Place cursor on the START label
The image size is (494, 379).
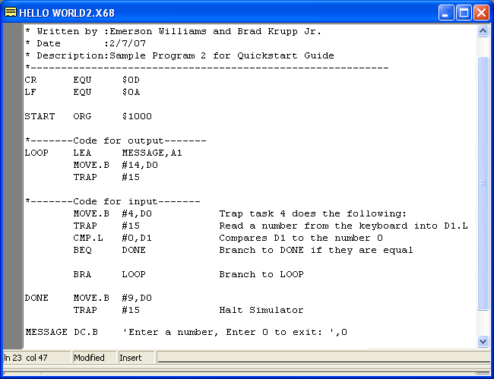40,116
